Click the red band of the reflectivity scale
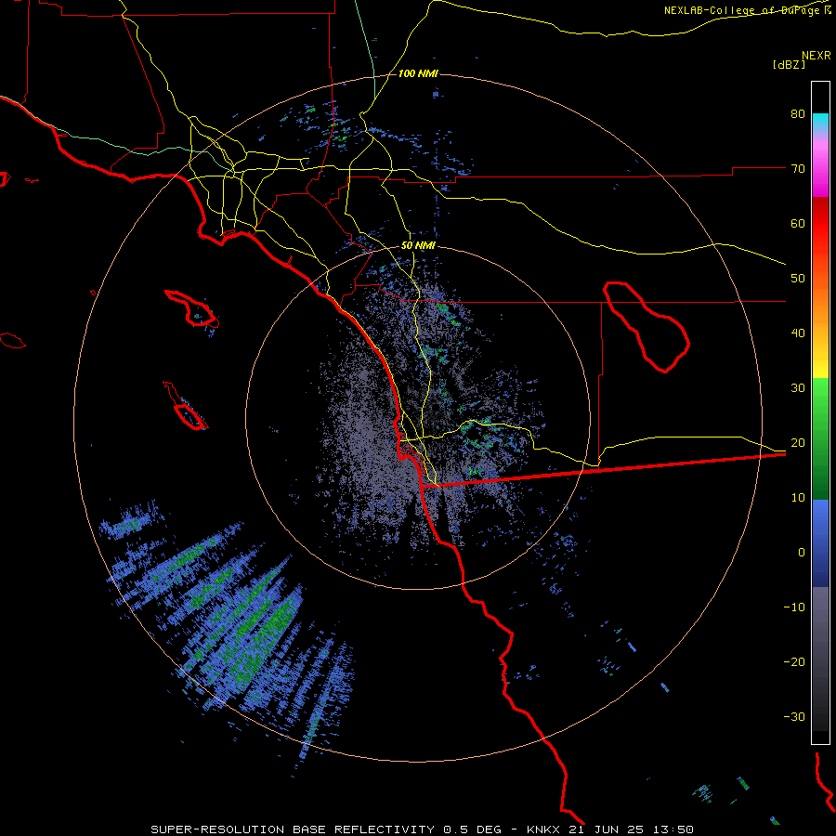The image size is (836, 836). 820,224
